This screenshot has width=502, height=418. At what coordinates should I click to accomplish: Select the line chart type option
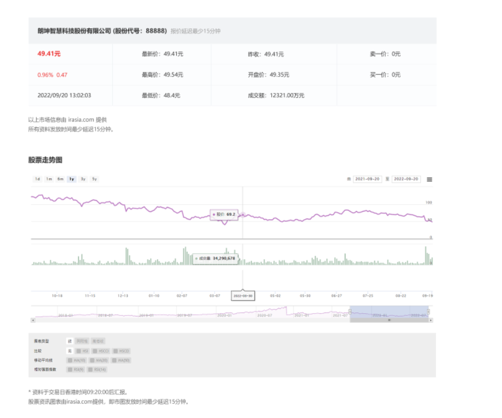pyautogui.click(x=70, y=341)
